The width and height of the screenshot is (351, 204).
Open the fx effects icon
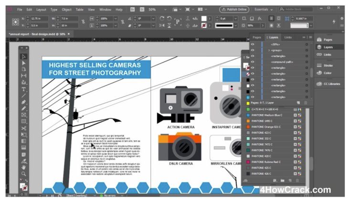pos(259,18)
